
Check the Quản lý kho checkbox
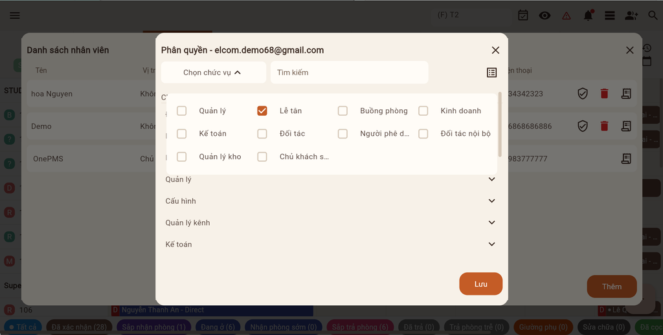pos(181,157)
